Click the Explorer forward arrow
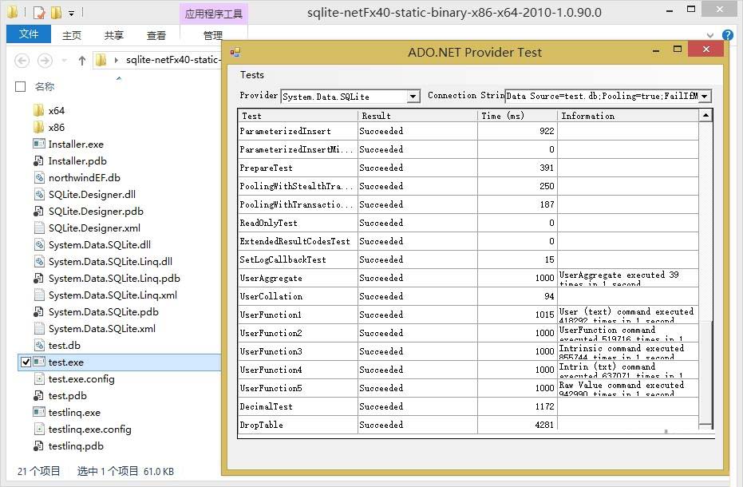 (45, 60)
